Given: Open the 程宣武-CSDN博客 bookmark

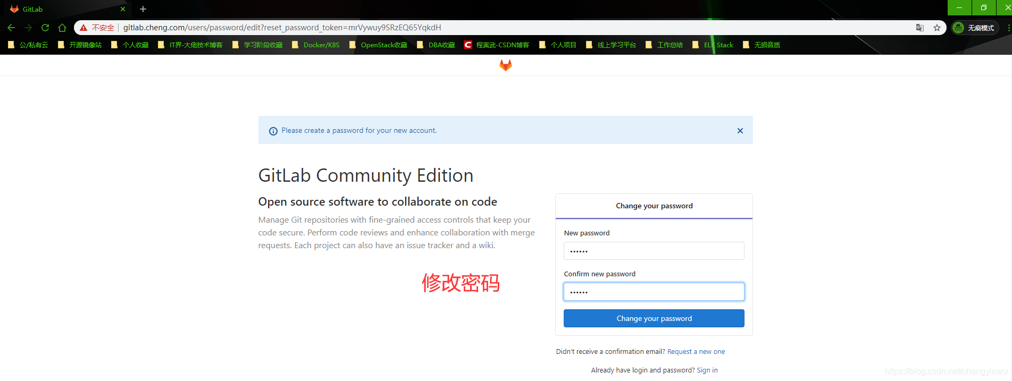Looking at the screenshot, I should [497, 45].
